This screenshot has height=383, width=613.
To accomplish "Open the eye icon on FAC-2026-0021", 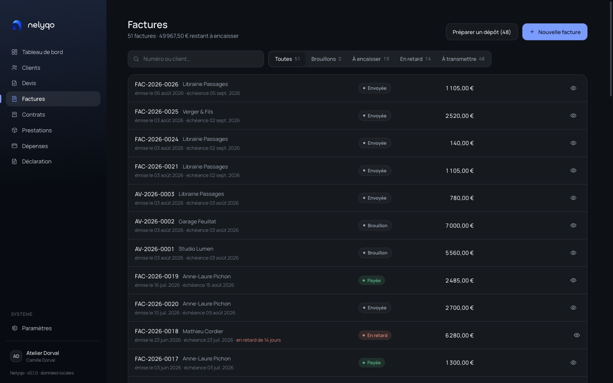I will (573, 171).
